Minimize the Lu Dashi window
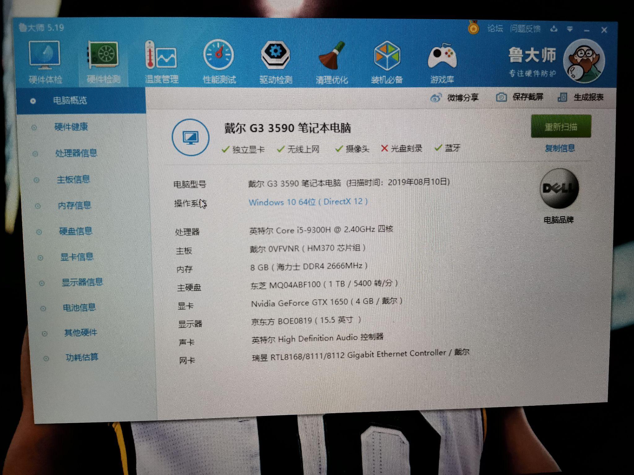This screenshot has width=634, height=475. [587, 30]
